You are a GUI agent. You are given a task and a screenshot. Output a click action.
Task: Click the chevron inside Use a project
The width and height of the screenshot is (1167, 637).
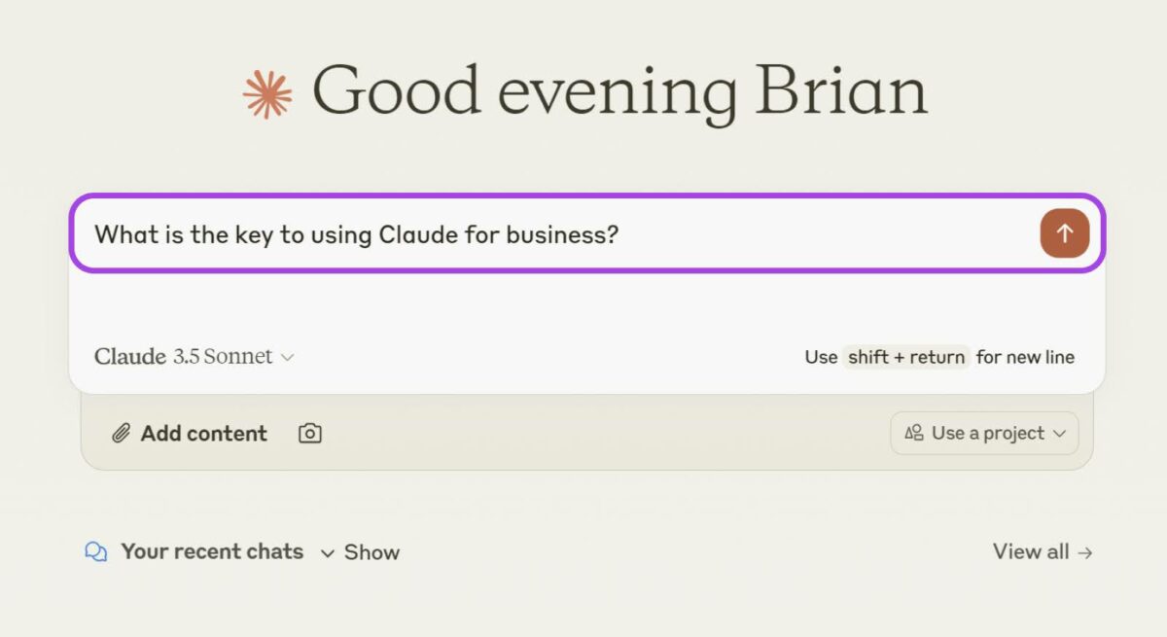(1059, 434)
